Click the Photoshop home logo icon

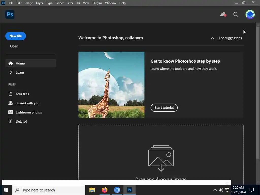click(10, 14)
